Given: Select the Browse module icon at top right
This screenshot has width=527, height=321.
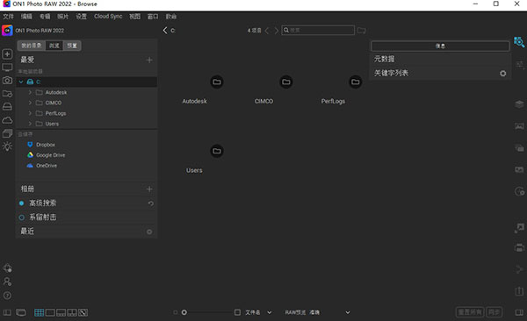Looking at the screenshot, I should [x=519, y=42].
